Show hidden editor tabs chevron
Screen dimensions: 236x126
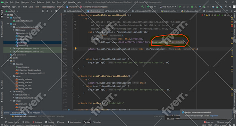point(227,11)
